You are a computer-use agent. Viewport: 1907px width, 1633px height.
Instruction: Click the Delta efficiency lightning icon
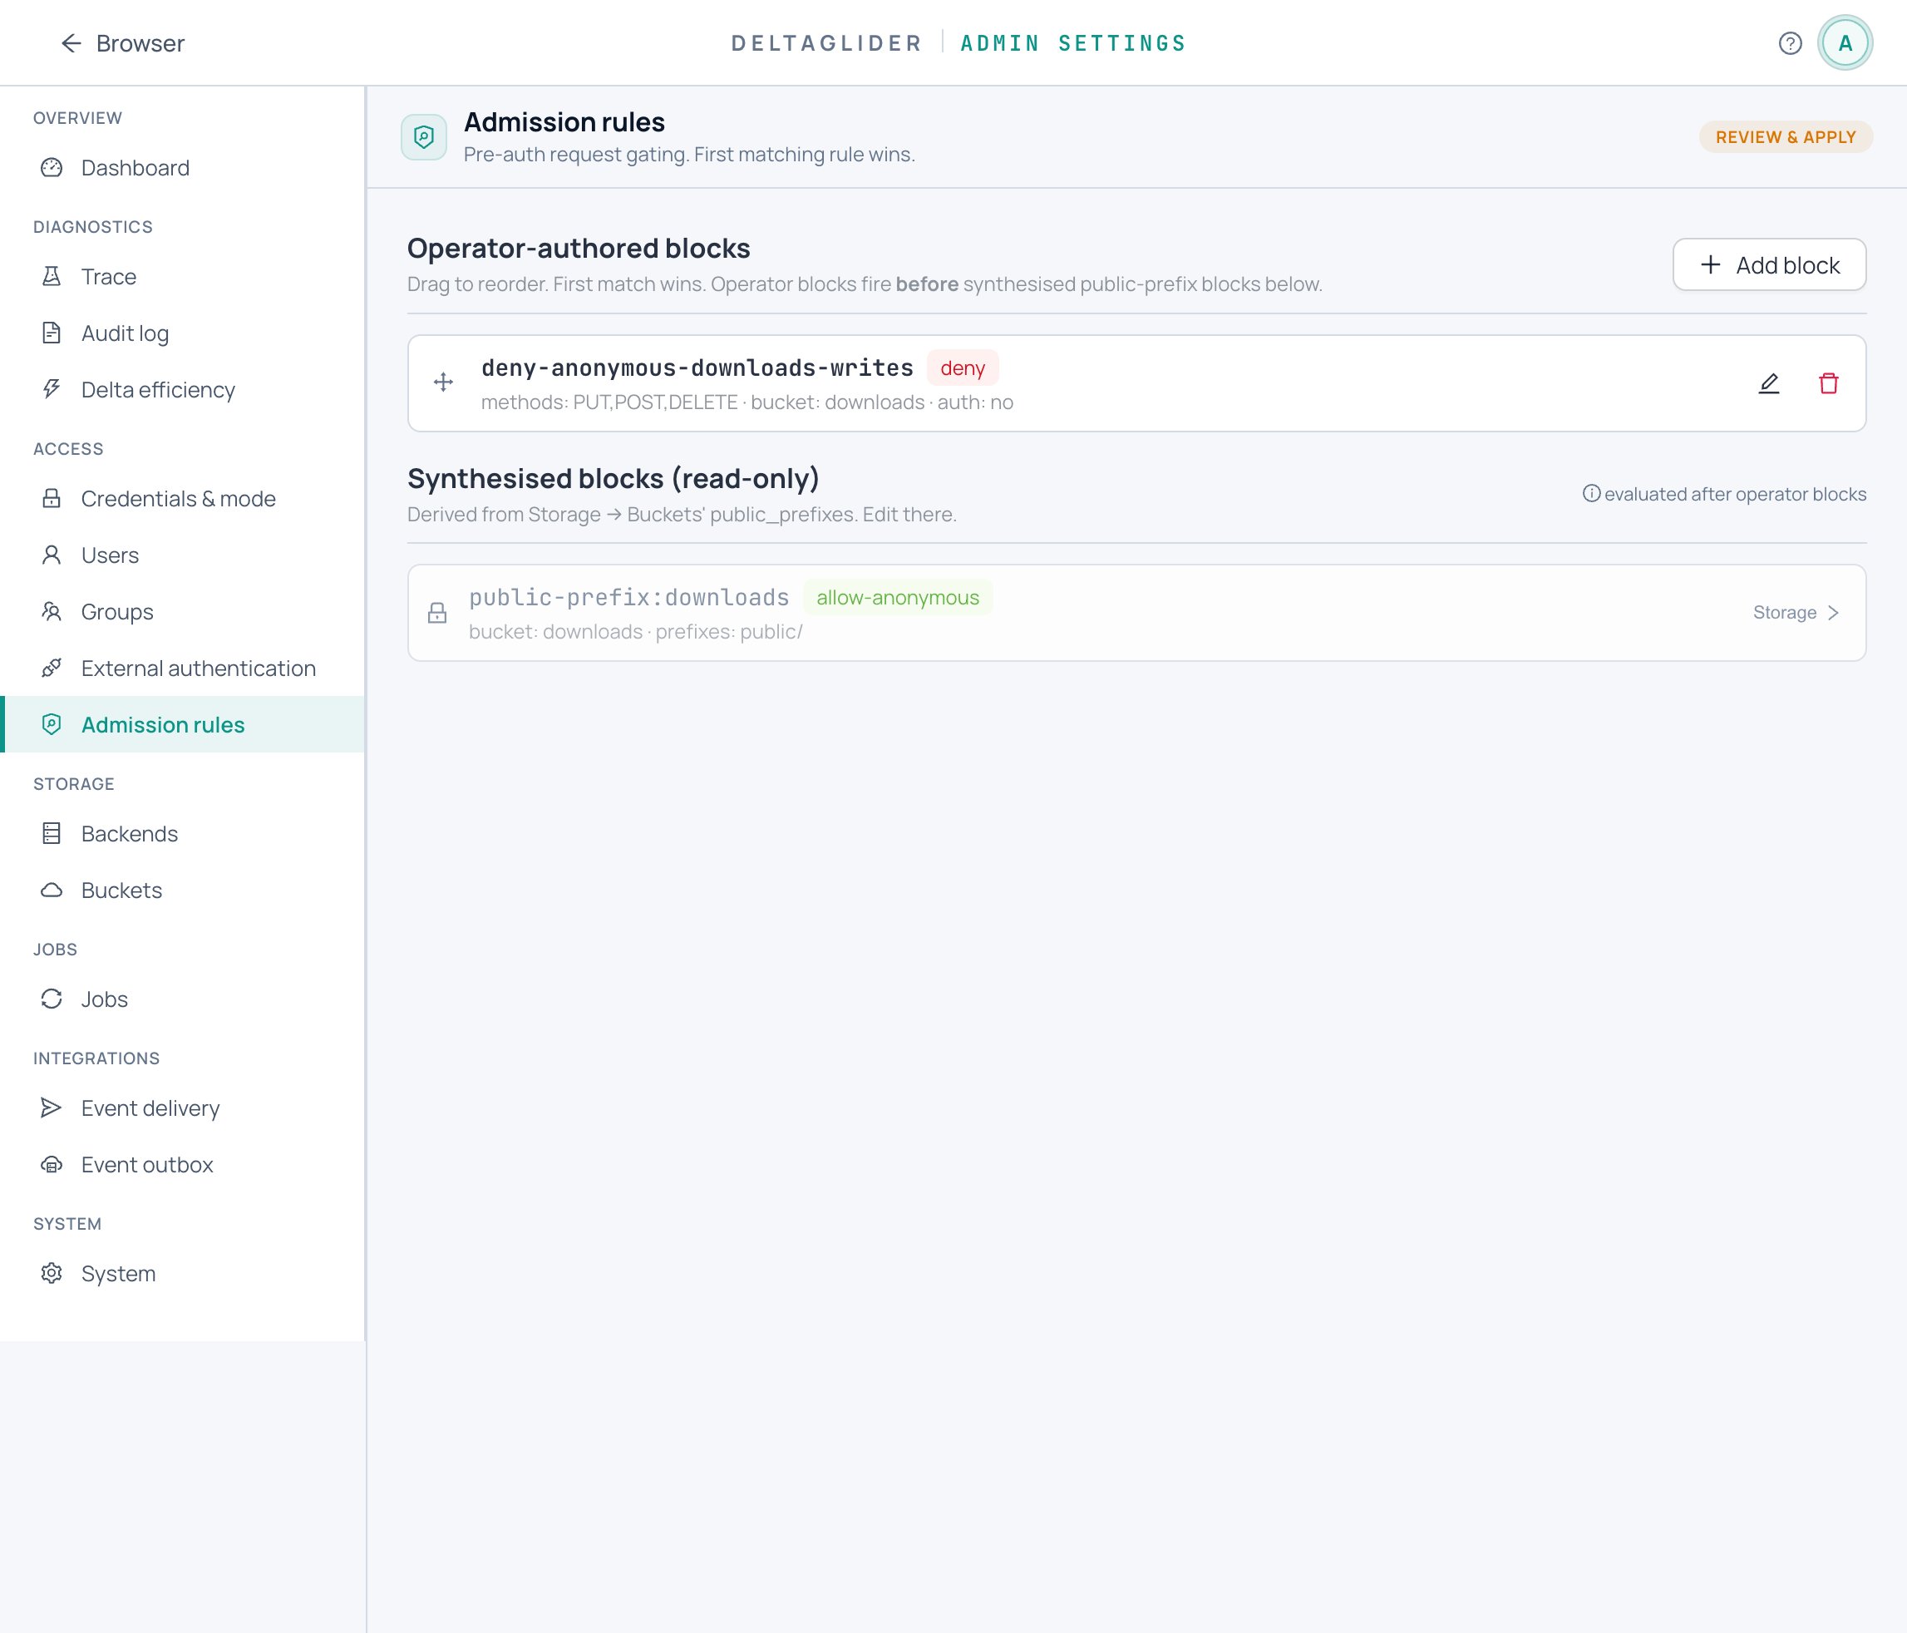point(52,389)
